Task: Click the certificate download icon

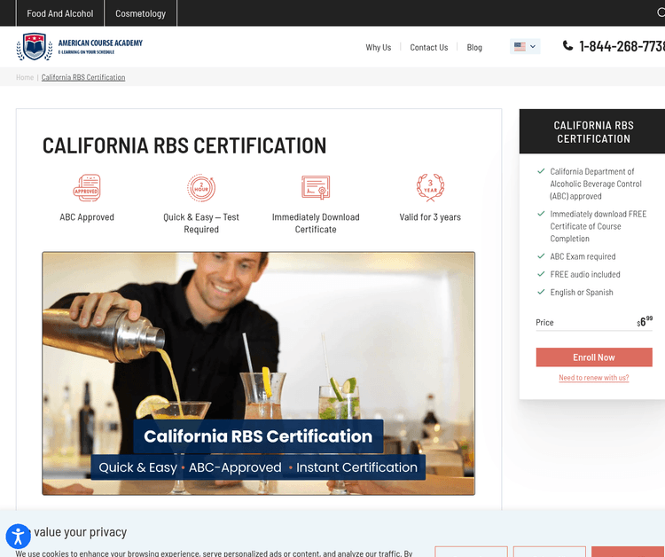Action: click(x=316, y=187)
